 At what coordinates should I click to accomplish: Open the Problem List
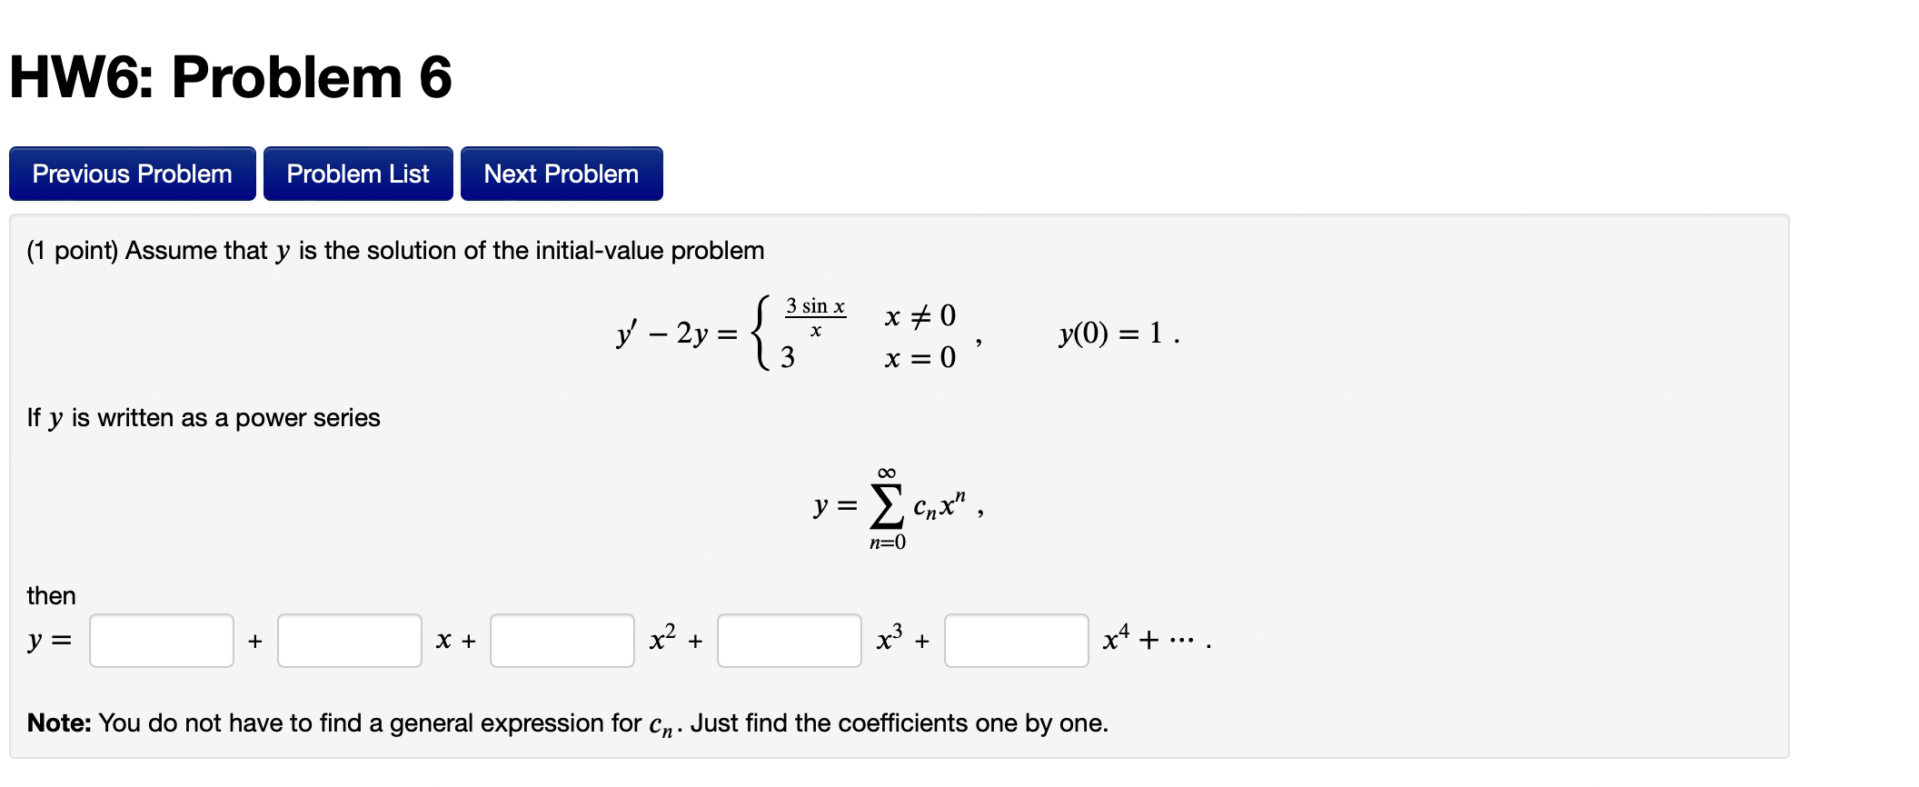357,173
